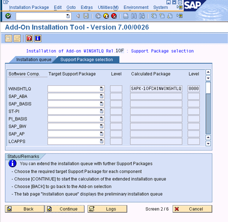Image resolution: width=228 pixels, height=222 pixels.
Task: Click the Software Comp. column header
Action: 24,74
